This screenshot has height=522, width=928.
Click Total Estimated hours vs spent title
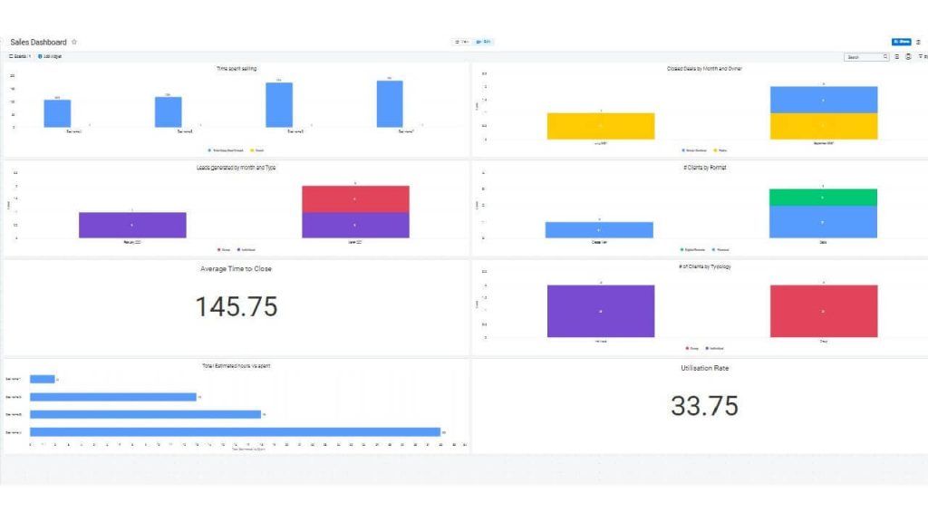(x=237, y=366)
